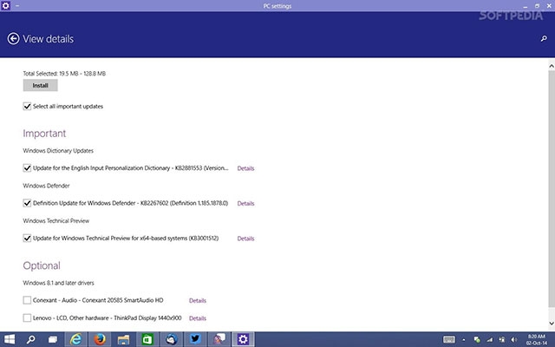Open Details link for Windows Defender update

(x=245, y=203)
